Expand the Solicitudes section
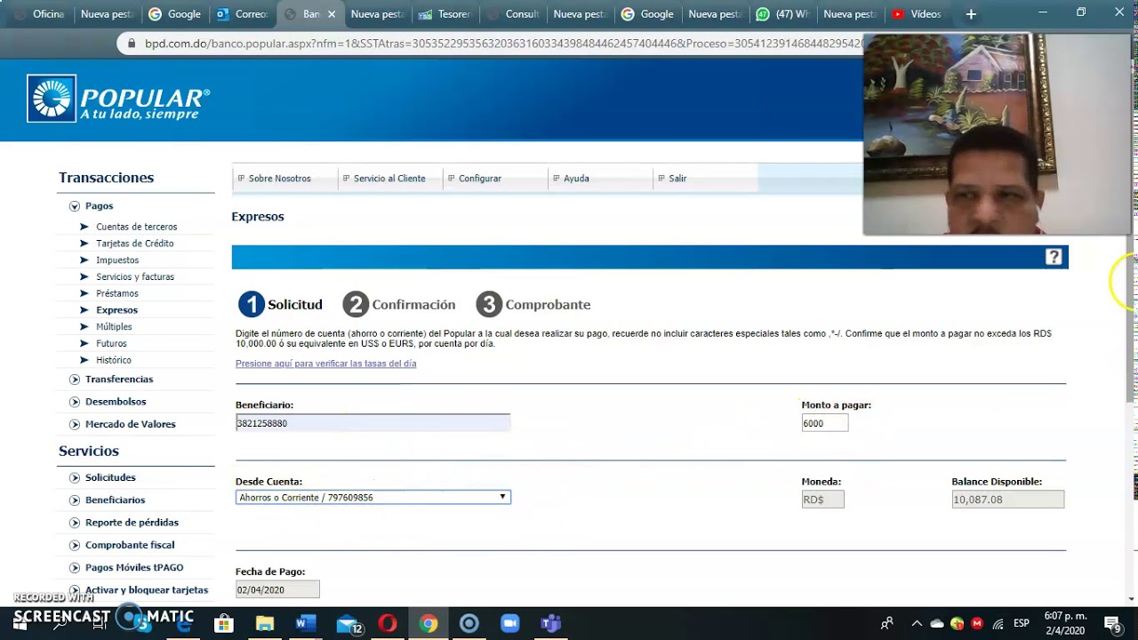The width and height of the screenshot is (1138, 640). pyautogui.click(x=75, y=478)
